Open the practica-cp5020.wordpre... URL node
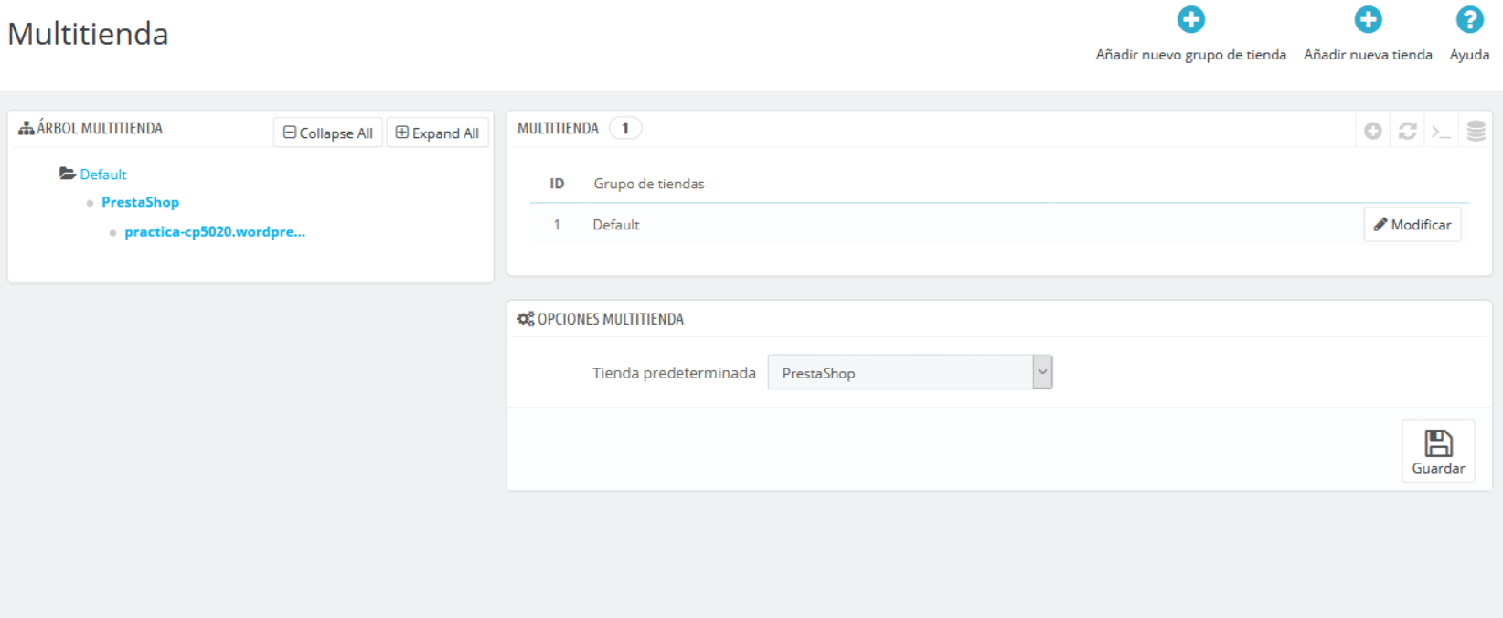 pos(215,232)
